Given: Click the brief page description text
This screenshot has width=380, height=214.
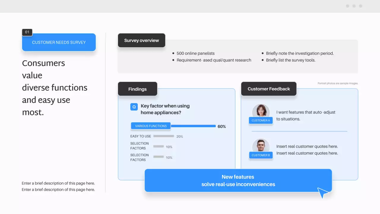Looking at the screenshot, I should click(x=58, y=186).
